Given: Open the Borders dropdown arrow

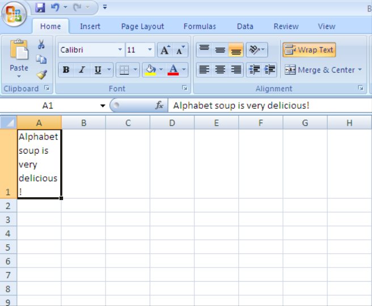Looking at the screenshot, I should [x=136, y=70].
